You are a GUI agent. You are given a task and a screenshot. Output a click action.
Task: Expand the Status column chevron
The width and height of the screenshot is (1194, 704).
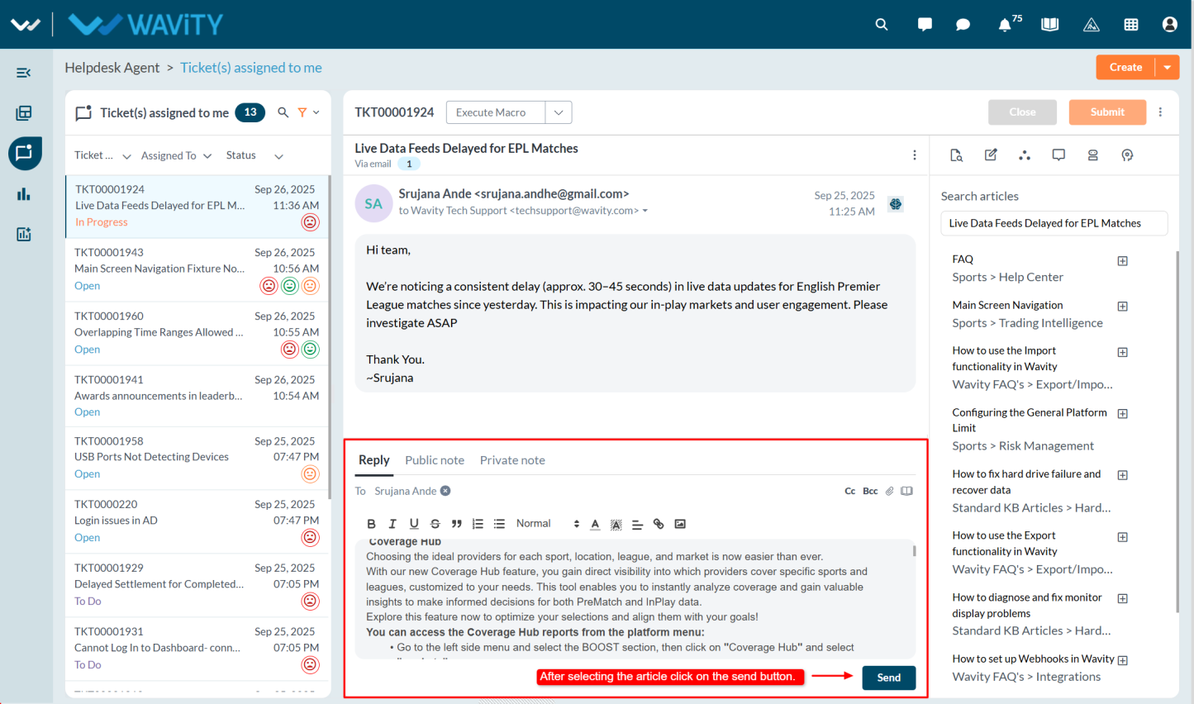pyautogui.click(x=278, y=156)
